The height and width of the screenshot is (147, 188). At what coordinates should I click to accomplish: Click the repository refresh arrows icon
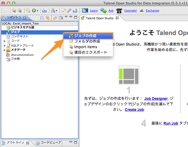pyautogui.click(x=55, y=18)
